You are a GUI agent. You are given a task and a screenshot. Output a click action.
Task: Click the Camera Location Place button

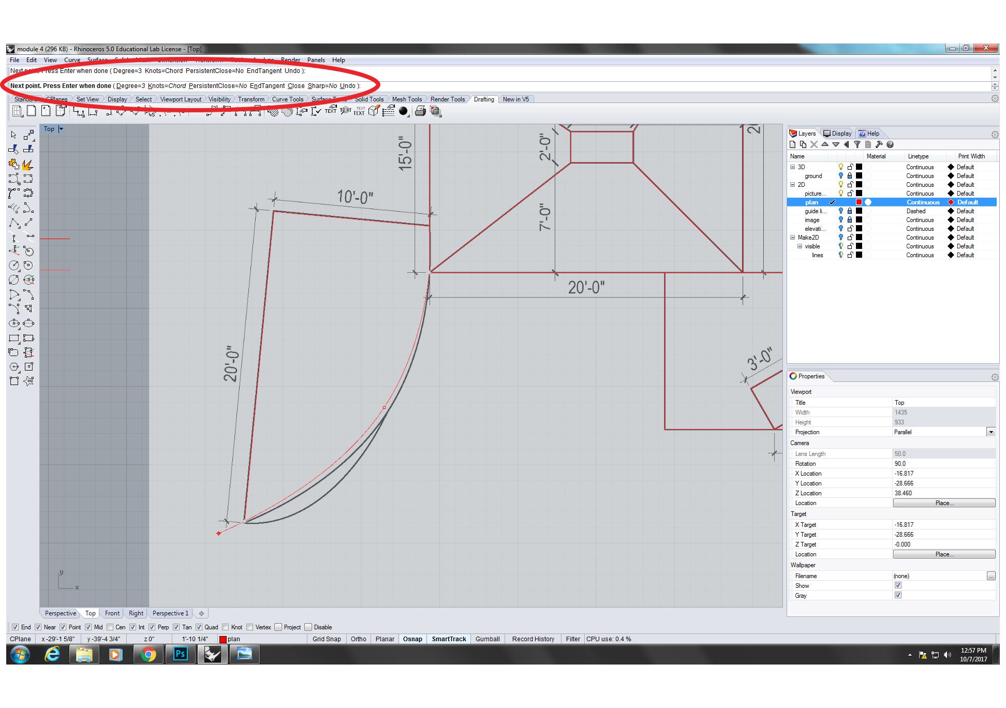click(x=943, y=503)
